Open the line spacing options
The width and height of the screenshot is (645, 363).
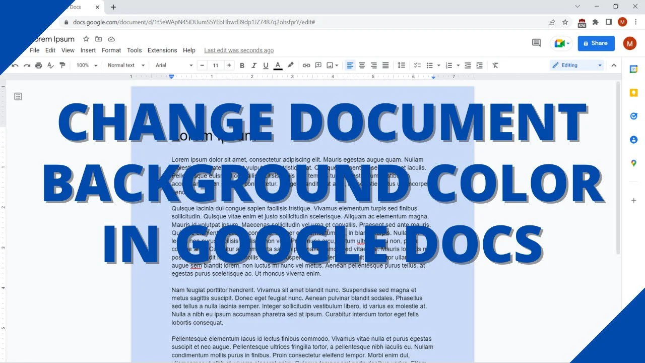coord(401,66)
